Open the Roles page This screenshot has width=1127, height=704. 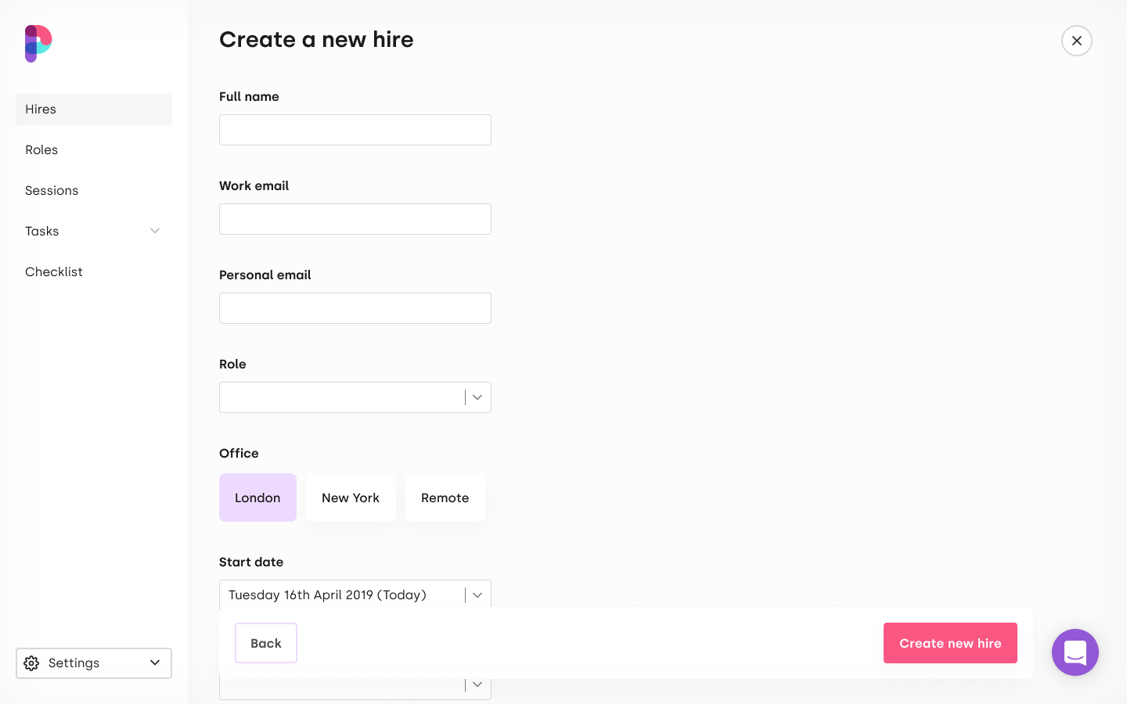coord(41,150)
